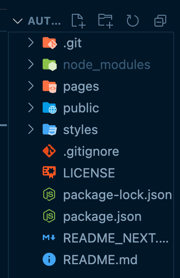The width and height of the screenshot is (180, 278).
Task: Select the node_modules folder name
Action: point(107,65)
